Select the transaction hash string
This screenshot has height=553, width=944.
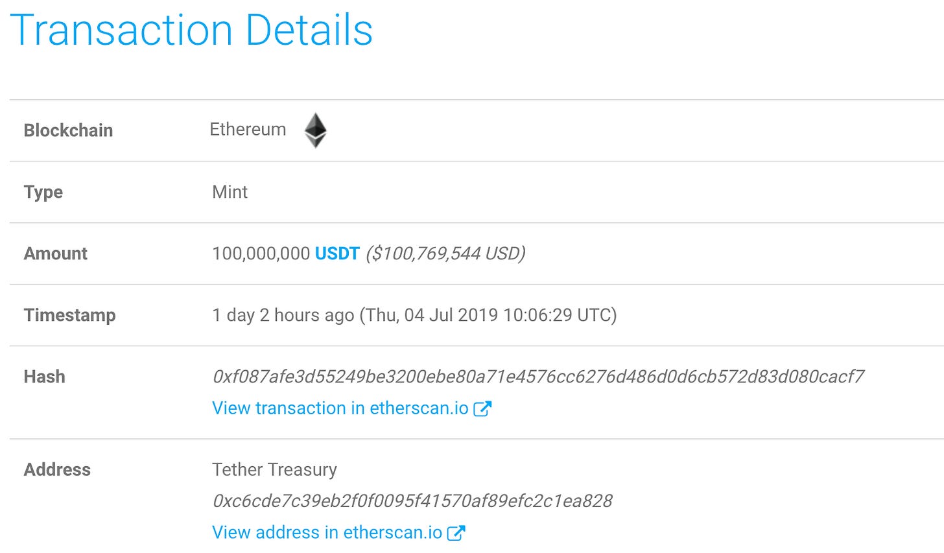[x=538, y=377]
